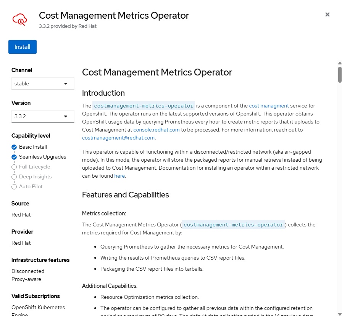Click the 'OpenShift Kubernetes' subscription text
The image size is (342, 316).
coord(38,307)
